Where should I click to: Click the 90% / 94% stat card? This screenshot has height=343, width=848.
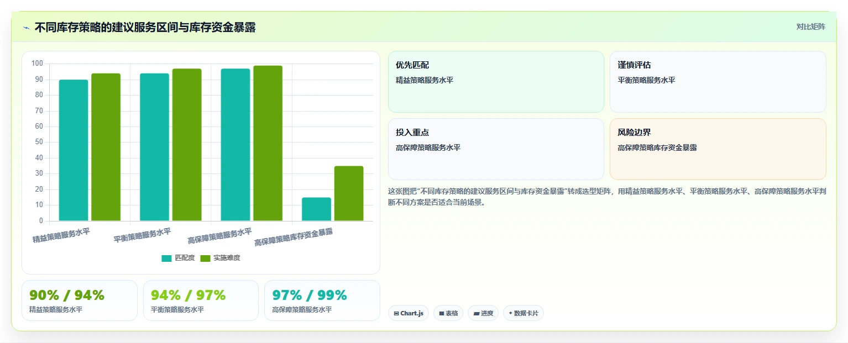click(x=80, y=300)
